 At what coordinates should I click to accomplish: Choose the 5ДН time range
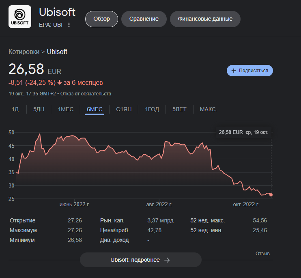(39, 109)
